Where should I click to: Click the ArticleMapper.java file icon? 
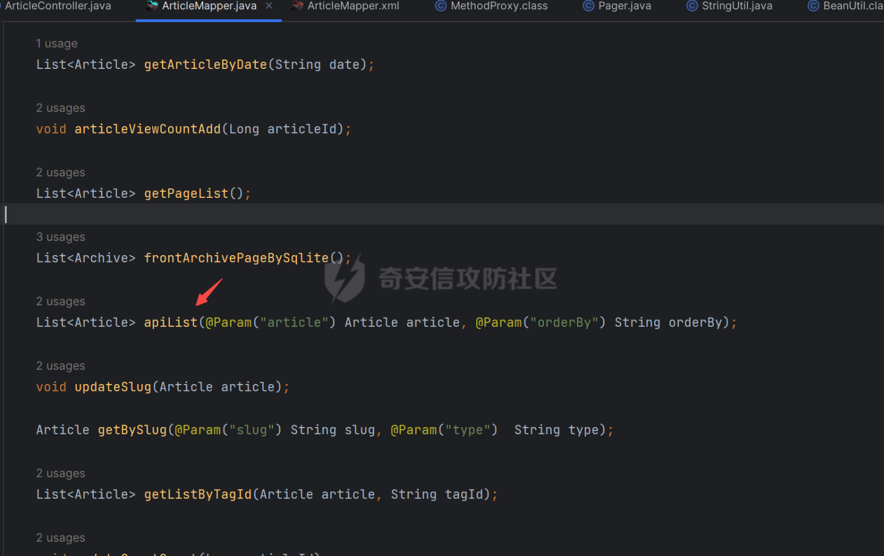click(x=152, y=6)
